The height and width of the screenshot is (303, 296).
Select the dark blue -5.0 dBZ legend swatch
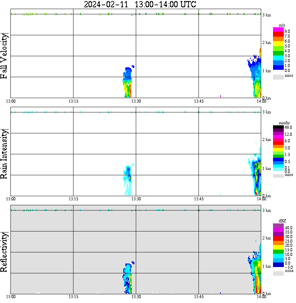[x=278, y=265]
